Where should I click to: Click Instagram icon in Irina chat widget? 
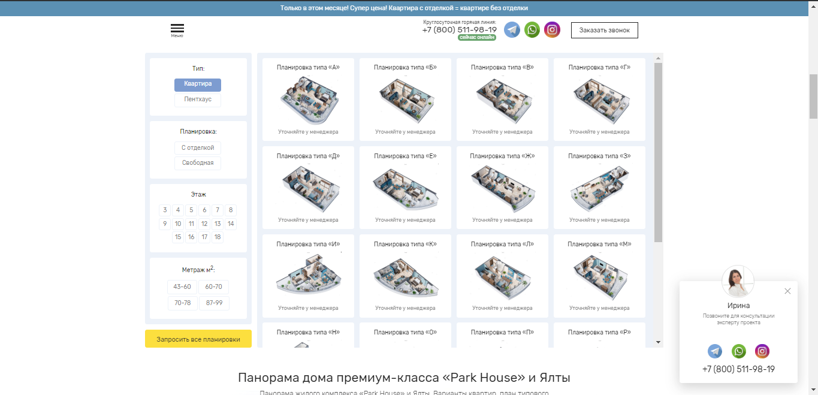(x=762, y=351)
